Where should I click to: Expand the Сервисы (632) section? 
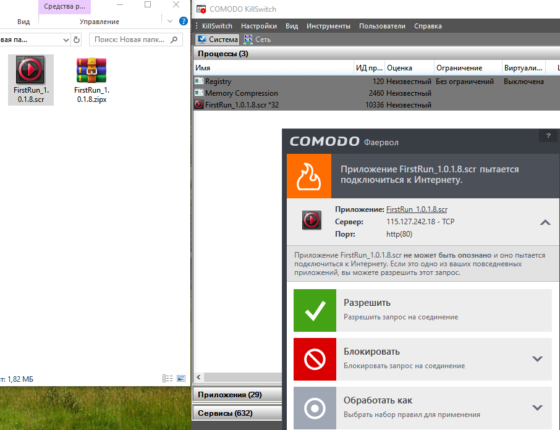click(237, 413)
